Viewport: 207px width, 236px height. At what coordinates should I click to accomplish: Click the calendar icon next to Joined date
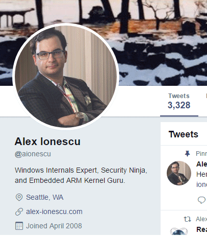tap(19, 226)
